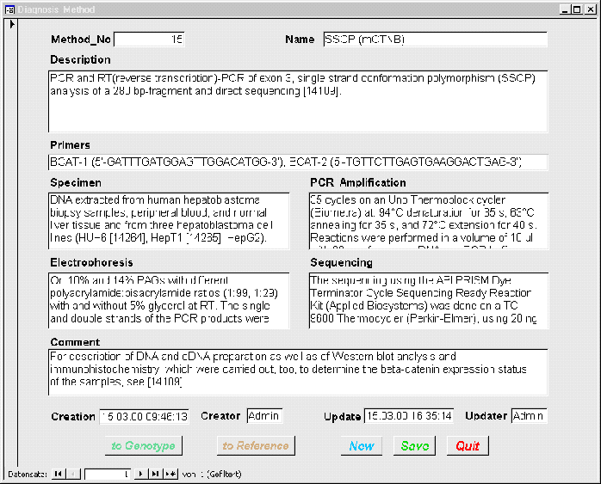This screenshot has height=484, width=601.
Task: Save the record with Save button
Action: [414, 445]
